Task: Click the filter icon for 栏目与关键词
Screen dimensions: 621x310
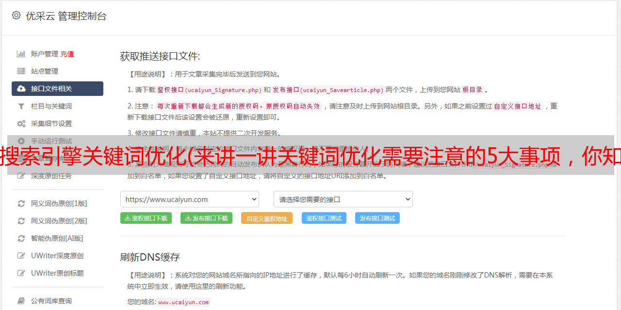Action: [21, 106]
